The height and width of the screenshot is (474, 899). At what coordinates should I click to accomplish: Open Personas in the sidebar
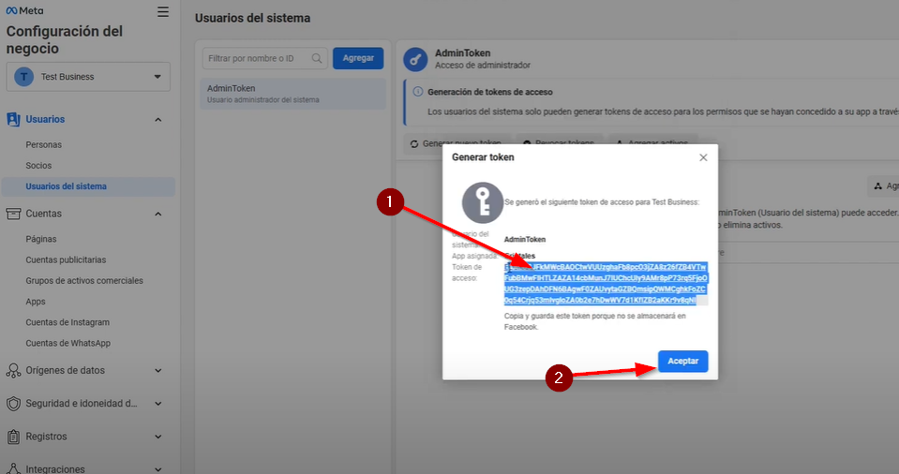click(43, 145)
